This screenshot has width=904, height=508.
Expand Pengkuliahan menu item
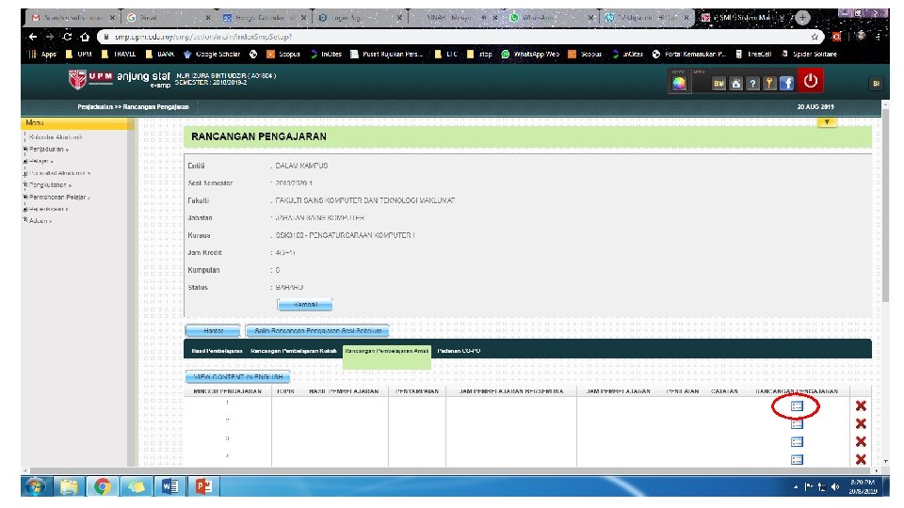click(x=50, y=185)
